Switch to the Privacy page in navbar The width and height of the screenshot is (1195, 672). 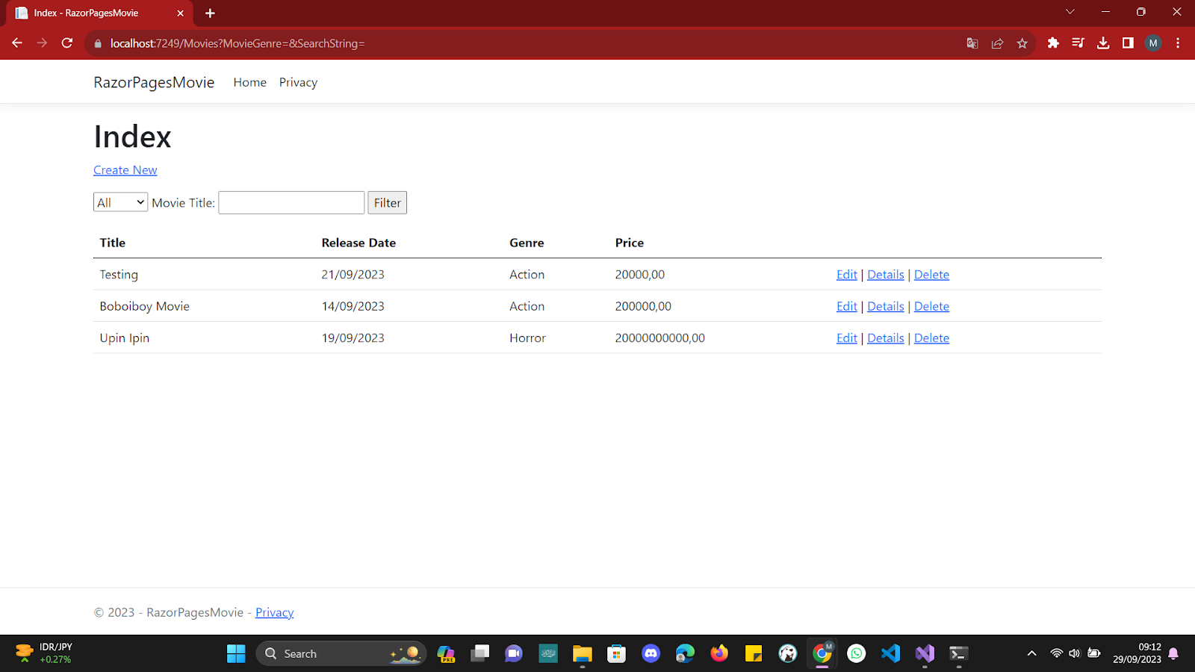click(297, 82)
